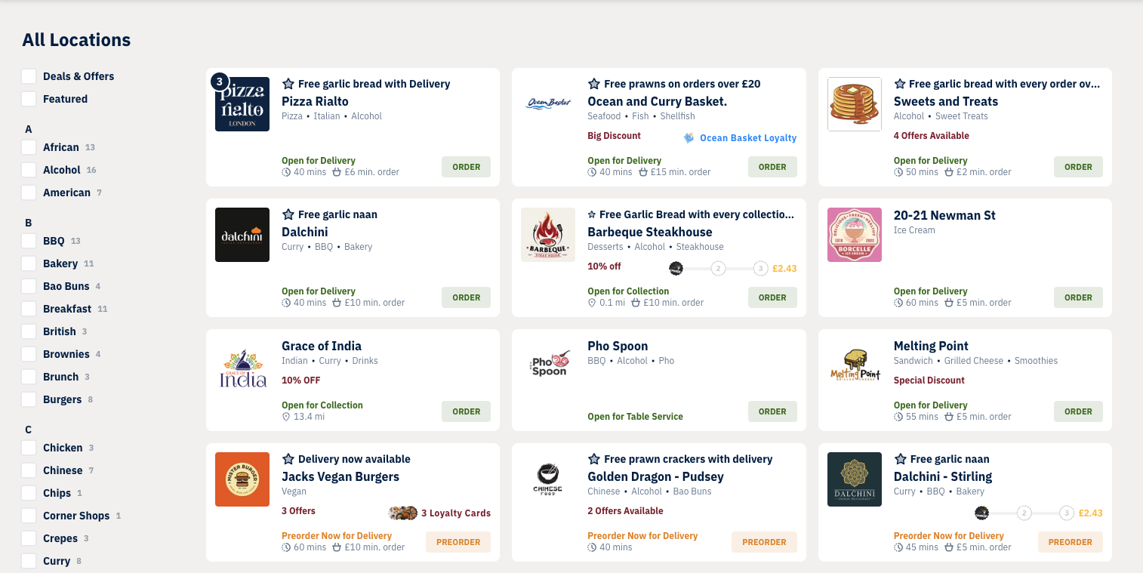Click the Pho Spoon logo

tap(548, 365)
